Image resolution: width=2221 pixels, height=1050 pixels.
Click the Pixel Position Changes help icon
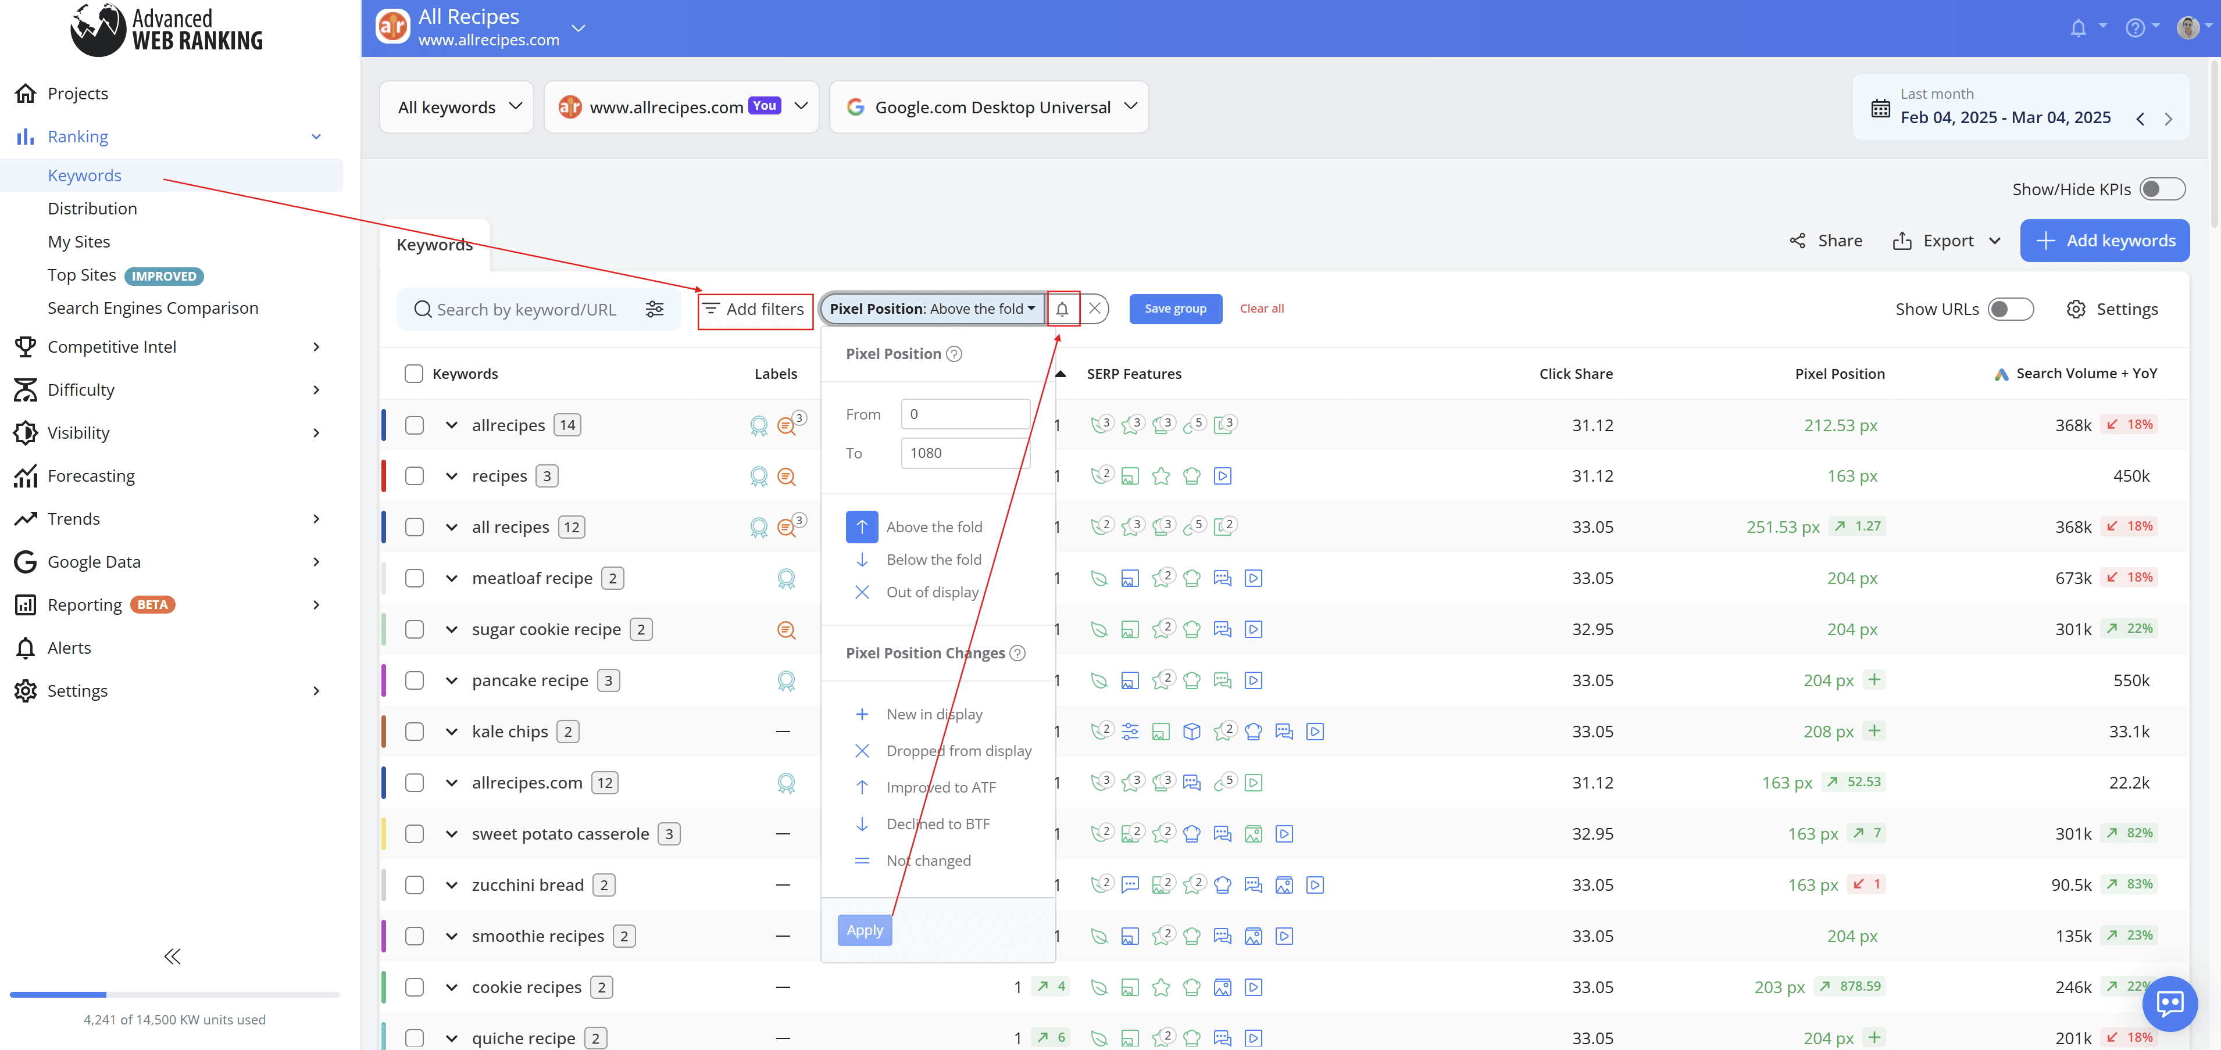tap(1017, 653)
